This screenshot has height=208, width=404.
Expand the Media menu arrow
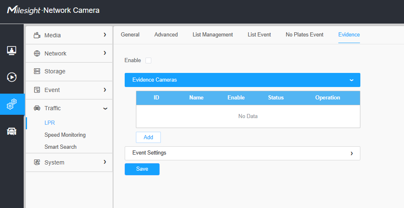105,34
